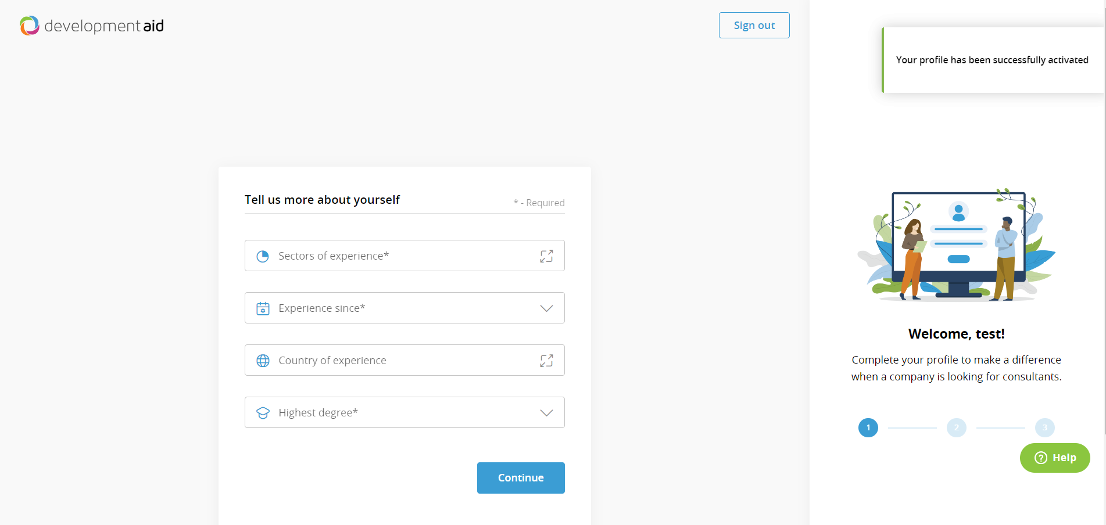This screenshot has height=525, width=1106.
Task: Select step 1 in the progress indicator
Action: (868, 427)
